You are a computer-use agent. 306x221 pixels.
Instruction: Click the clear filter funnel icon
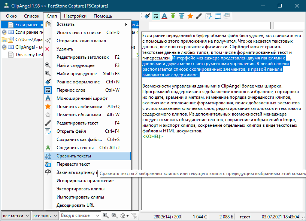pos(134,215)
